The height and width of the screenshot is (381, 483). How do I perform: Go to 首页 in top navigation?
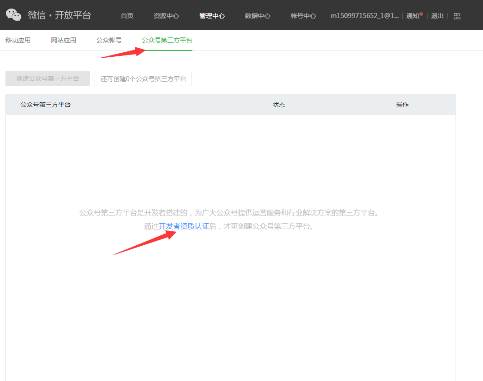click(127, 16)
